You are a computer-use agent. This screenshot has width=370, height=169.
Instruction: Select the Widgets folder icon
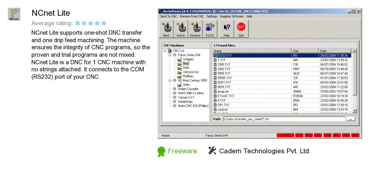179,59
